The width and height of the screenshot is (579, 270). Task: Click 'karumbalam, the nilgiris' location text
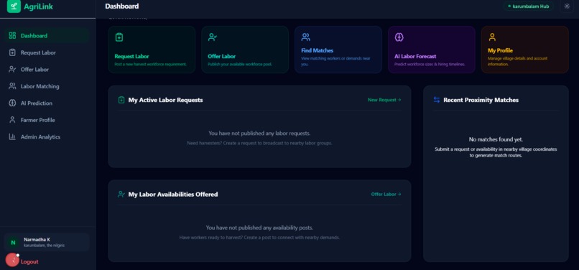(44, 246)
